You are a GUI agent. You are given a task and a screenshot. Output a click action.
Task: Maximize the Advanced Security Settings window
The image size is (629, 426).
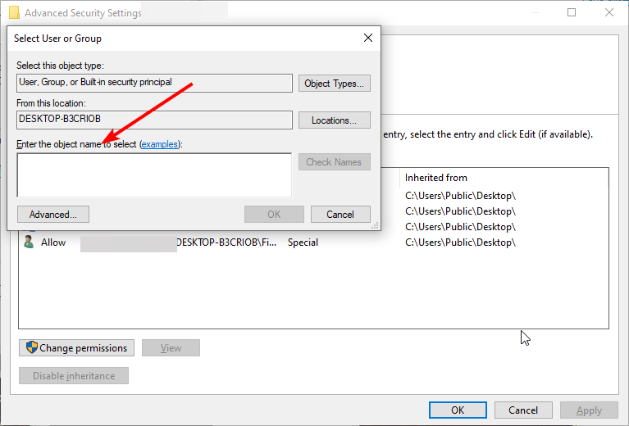(x=572, y=12)
